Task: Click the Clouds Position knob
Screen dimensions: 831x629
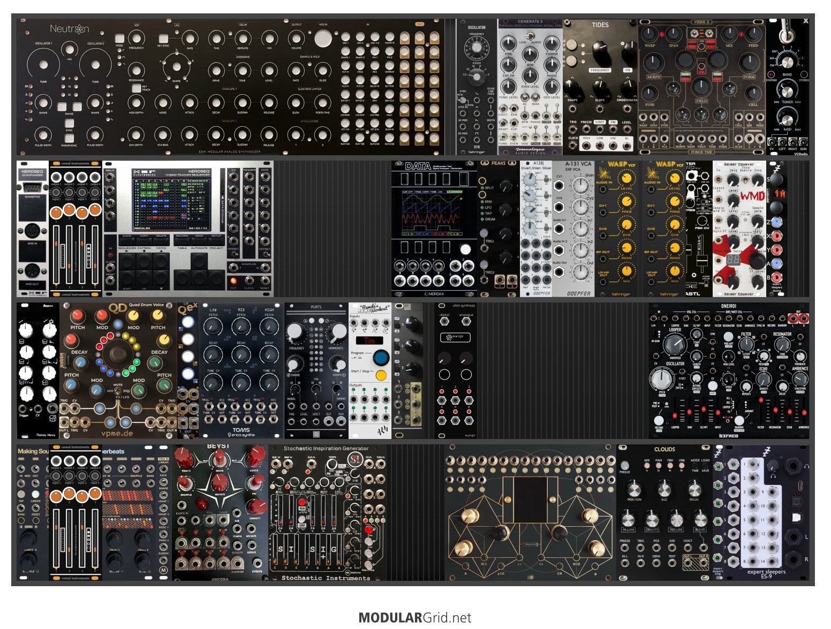Action: (634, 489)
